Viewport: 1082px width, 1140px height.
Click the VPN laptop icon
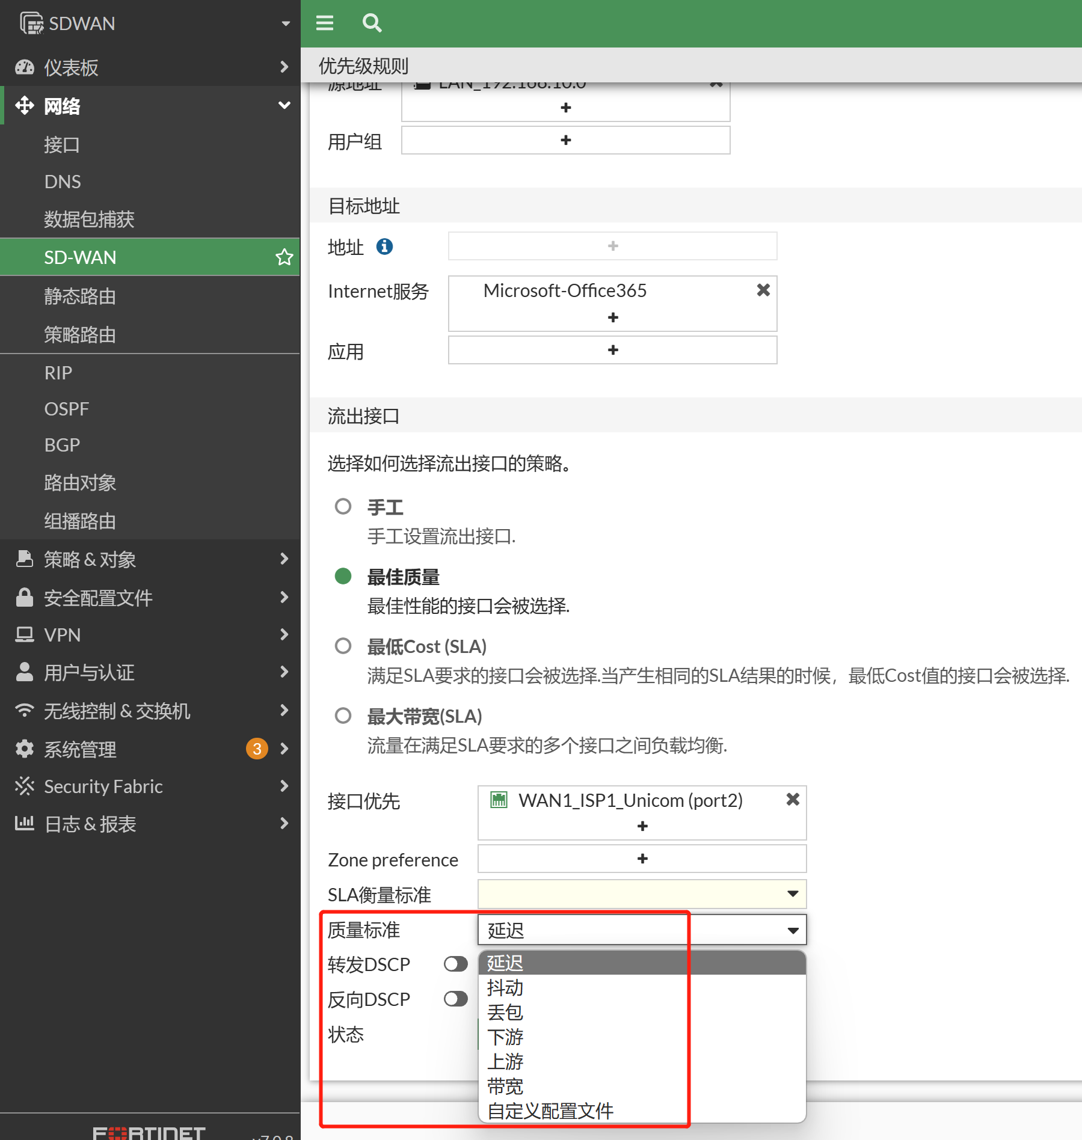tap(25, 634)
